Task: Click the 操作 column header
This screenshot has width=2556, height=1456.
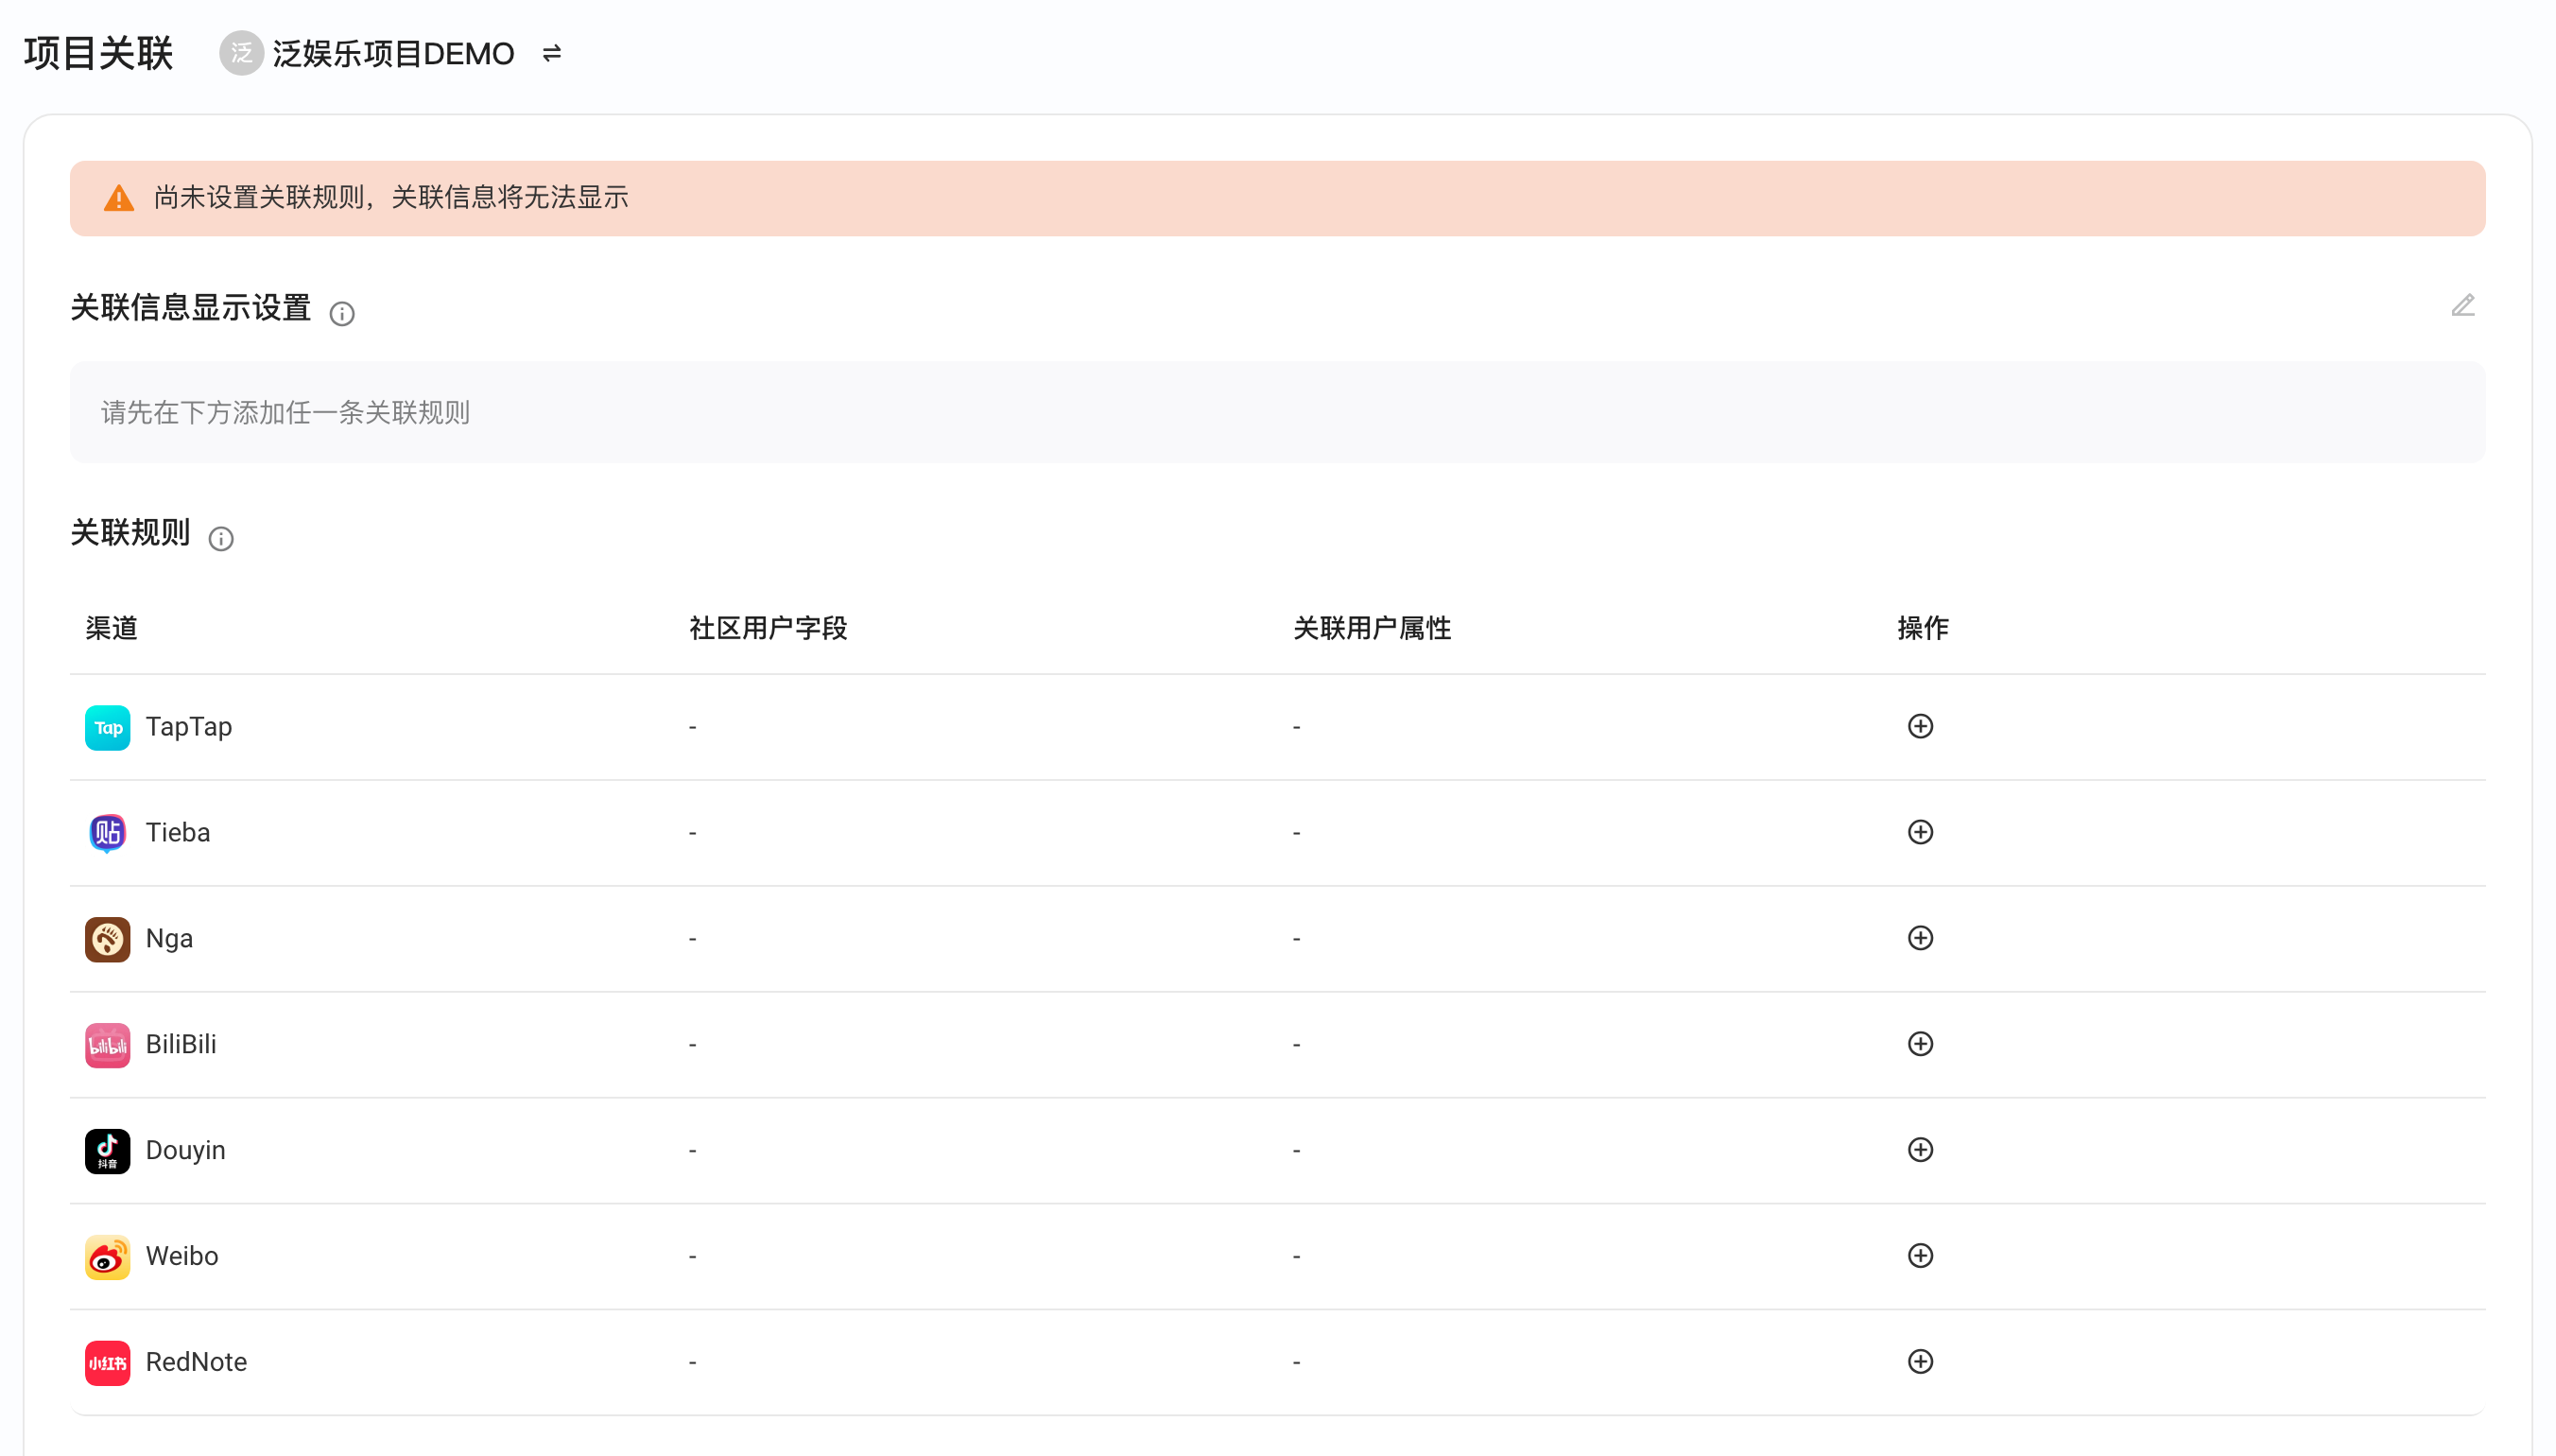Action: point(1923,628)
